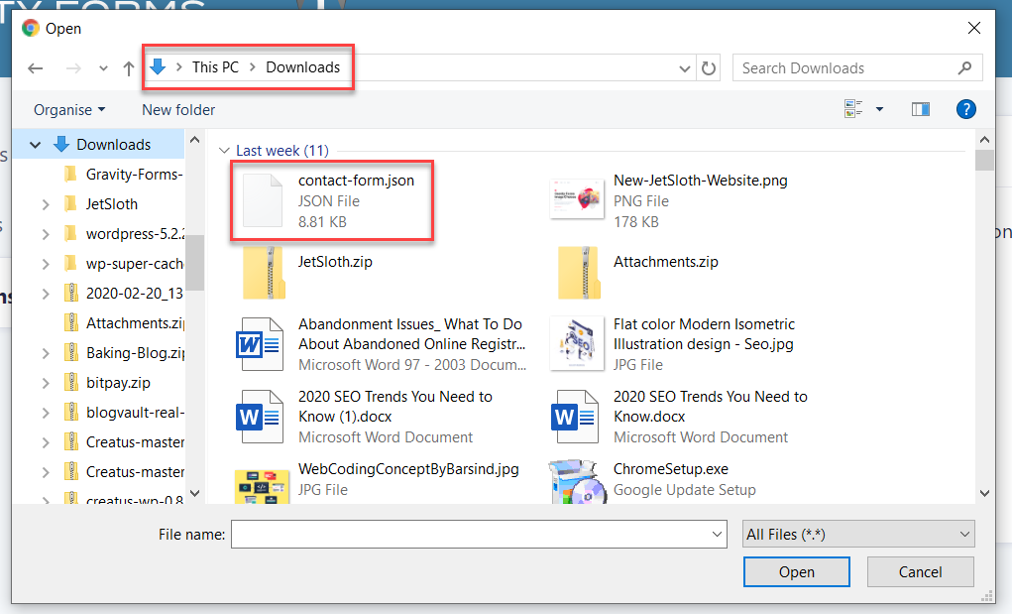Go up one folder level

click(x=129, y=67)
